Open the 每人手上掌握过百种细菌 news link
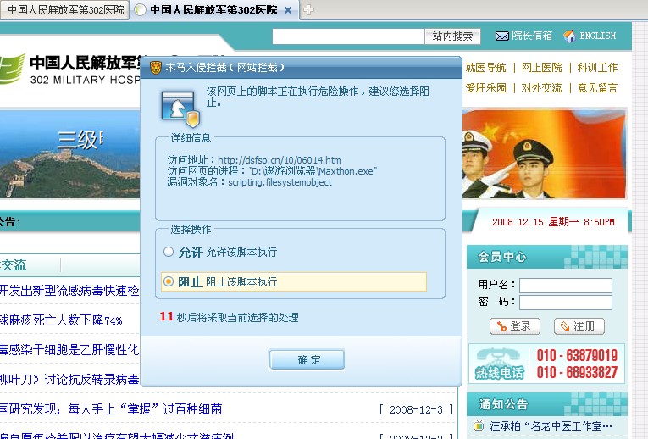648x439 pixels. [111, 409]
